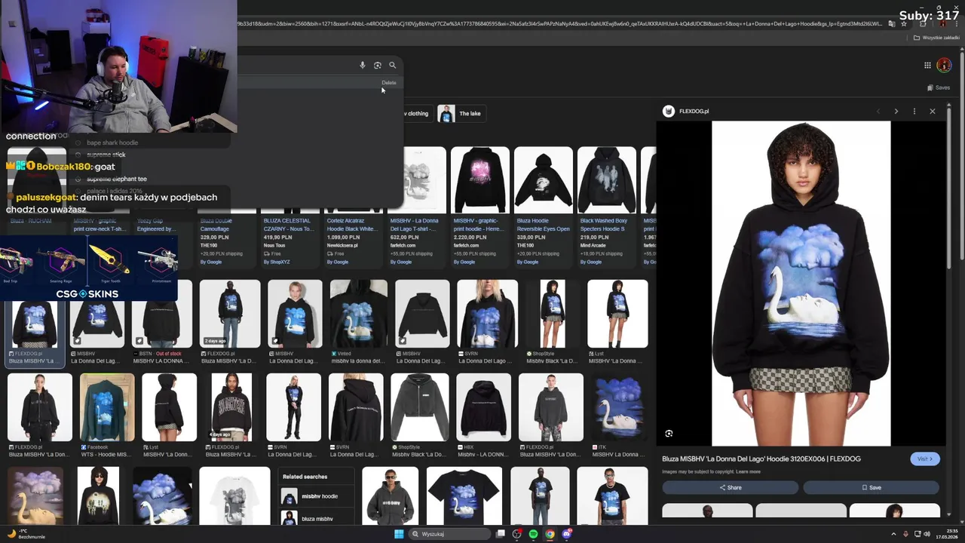The height and width of the screenshot is (543, 965).
Task: Open the large hoodie preview image
Action: click(x=801, y=284)
